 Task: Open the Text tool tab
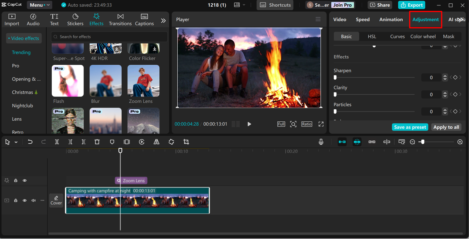(x=54, y=20)
